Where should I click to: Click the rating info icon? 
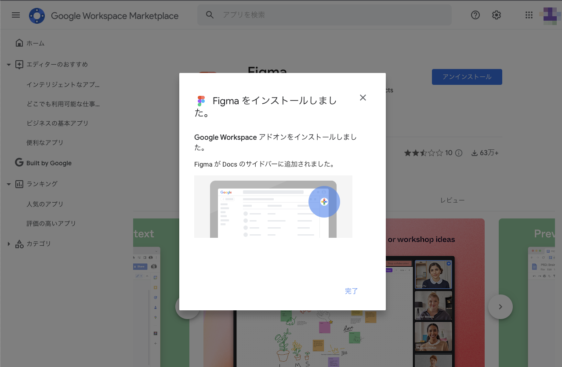pos(458,153)
